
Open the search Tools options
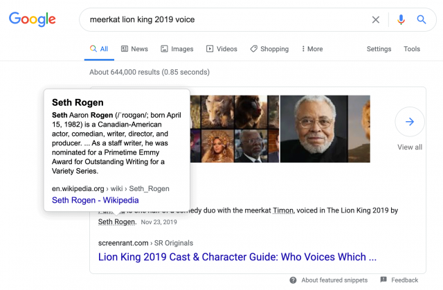point(412,49)
